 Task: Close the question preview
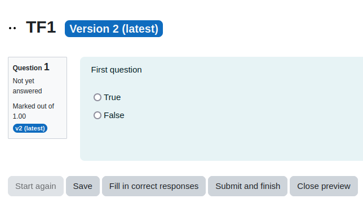pos(324,186)
